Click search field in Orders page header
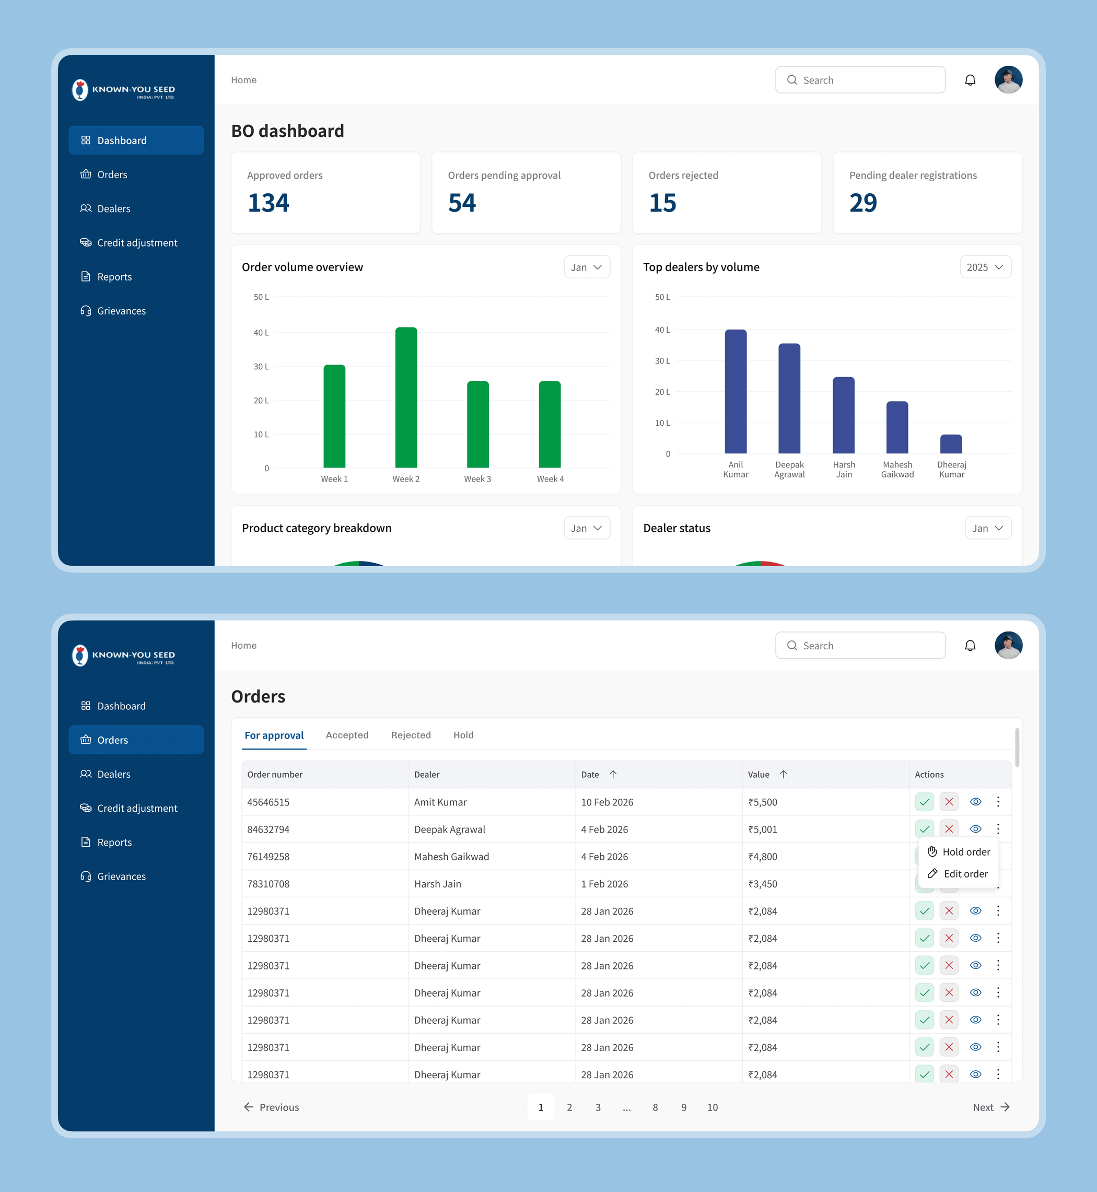 (x=860, y=645)
